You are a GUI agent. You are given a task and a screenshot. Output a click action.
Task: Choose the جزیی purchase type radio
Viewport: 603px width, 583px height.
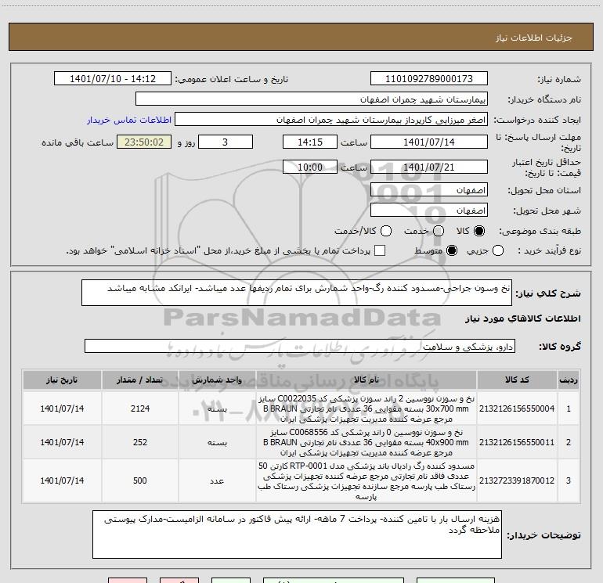point(498,250)
